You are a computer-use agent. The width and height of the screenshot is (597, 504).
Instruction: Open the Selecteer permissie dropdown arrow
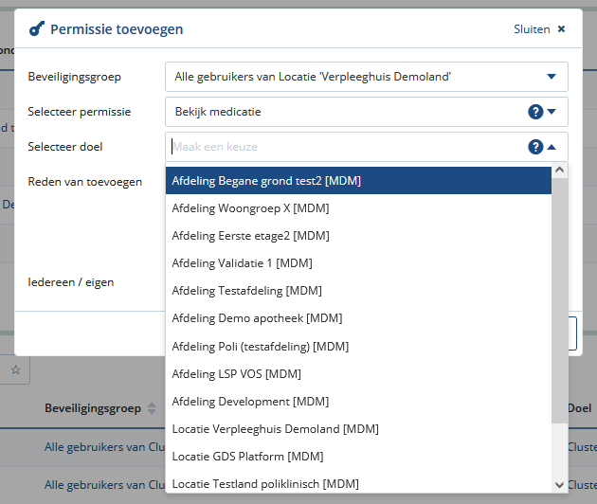pos(552,112)
